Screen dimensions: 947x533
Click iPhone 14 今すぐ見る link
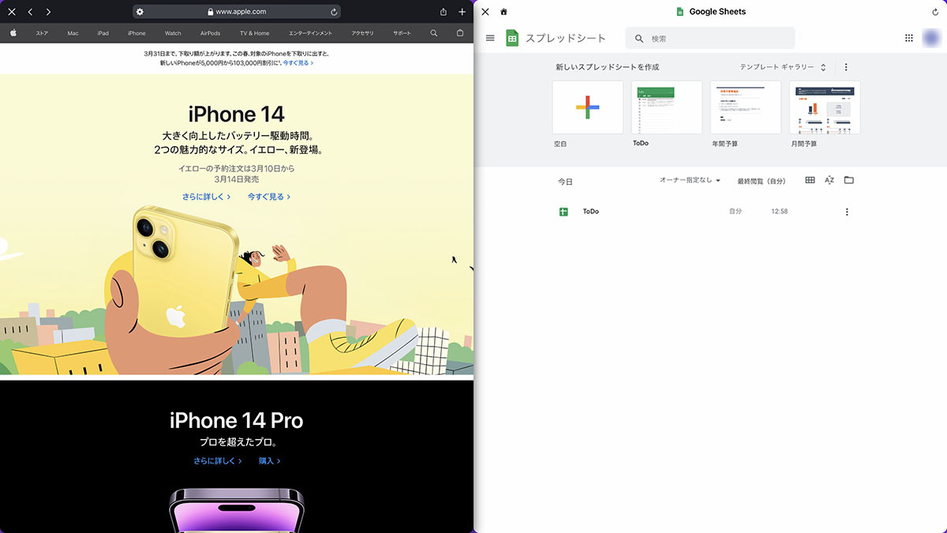pos(269,197)
